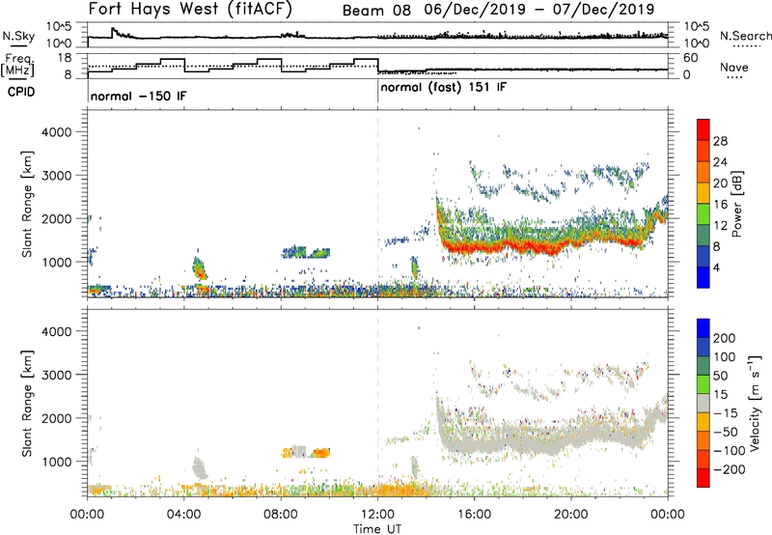Click the 'N.Search' legend label
772x535 pixels.
pos(745,36)
